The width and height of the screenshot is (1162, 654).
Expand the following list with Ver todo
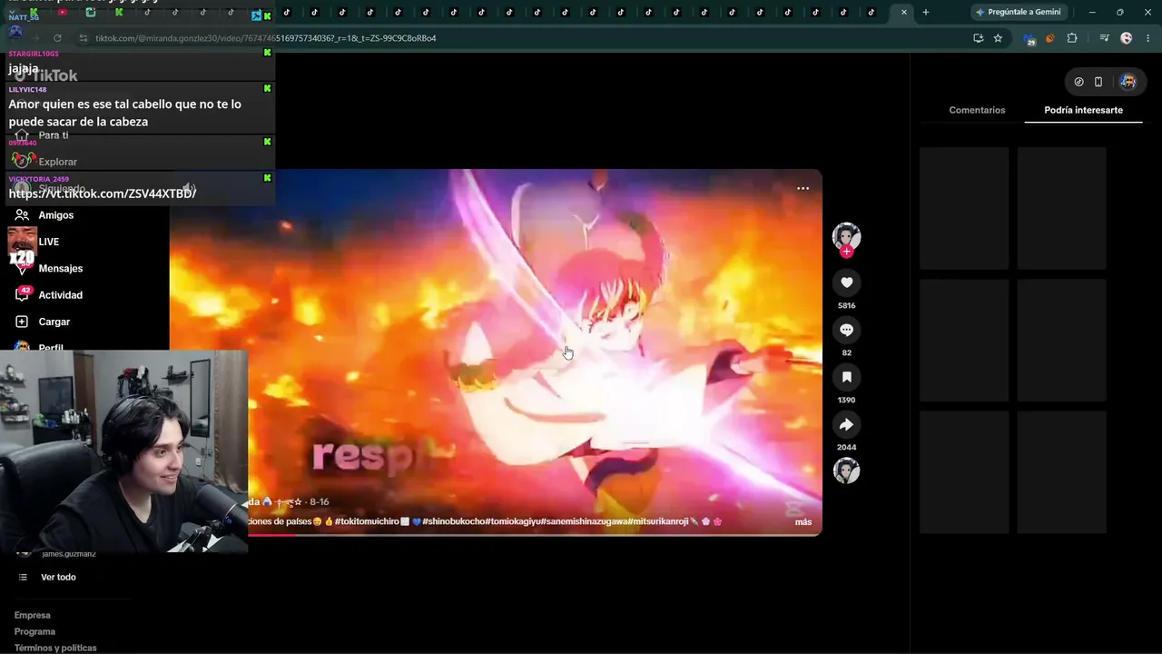(x=58, y=578)
